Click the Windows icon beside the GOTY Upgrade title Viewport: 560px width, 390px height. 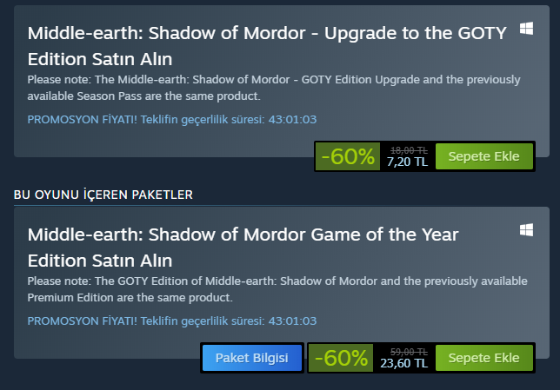pyautogui.click(x=526, y=29)
